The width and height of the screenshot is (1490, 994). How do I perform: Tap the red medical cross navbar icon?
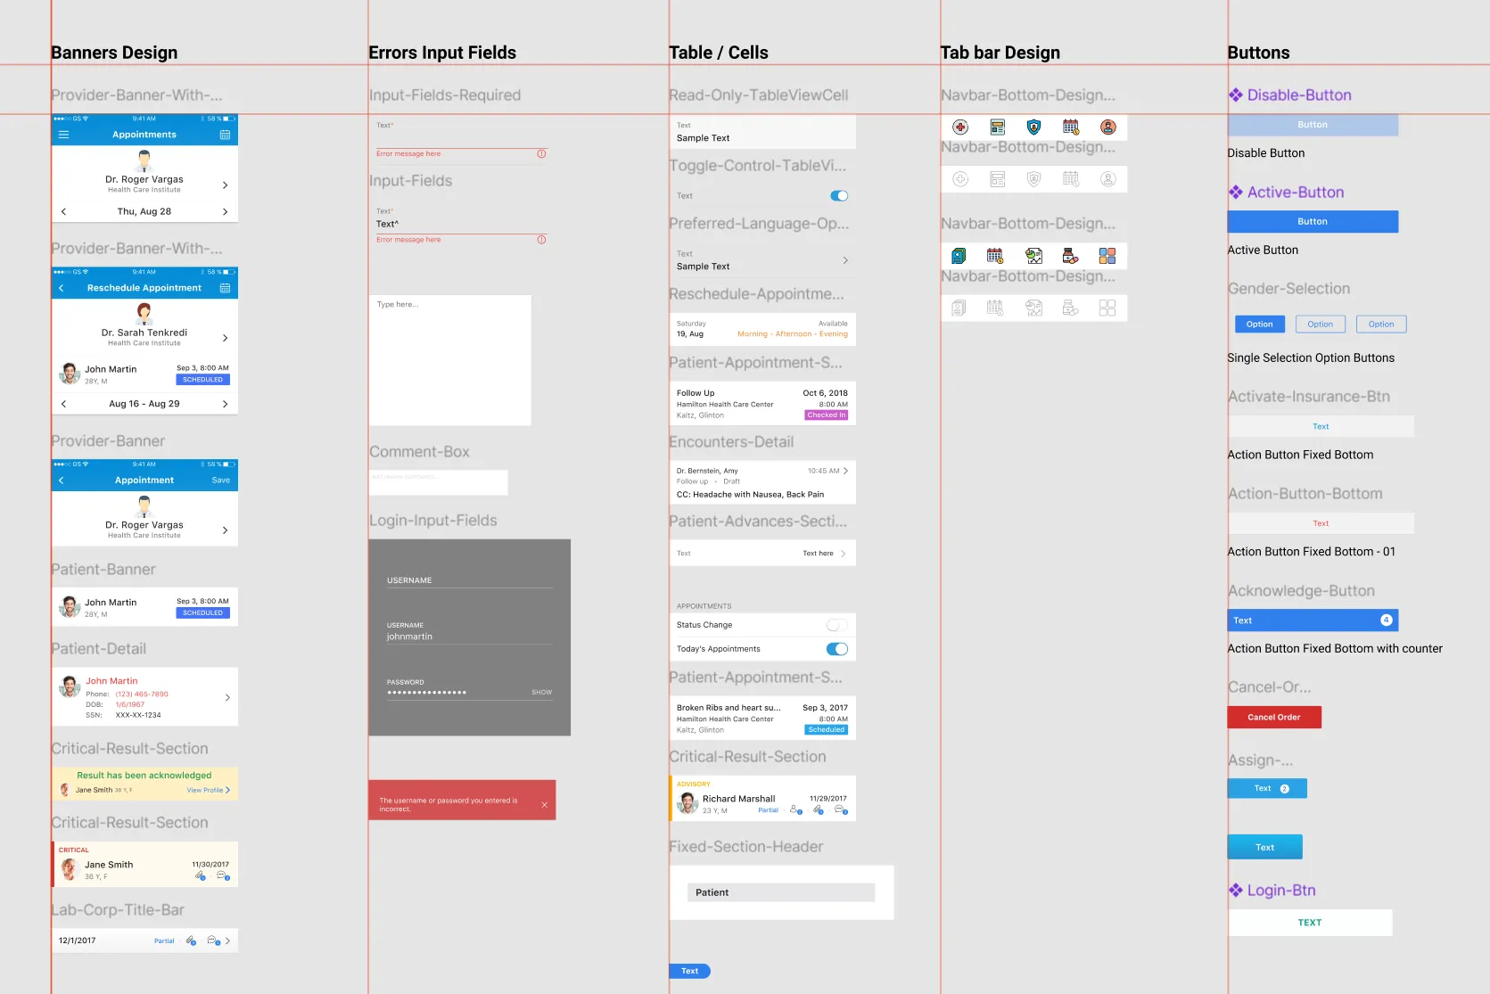click(x=960, y=127)
